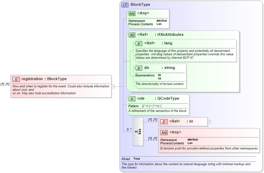
Task: Click the E icon of registration element
Action: (x=16, y=79)
